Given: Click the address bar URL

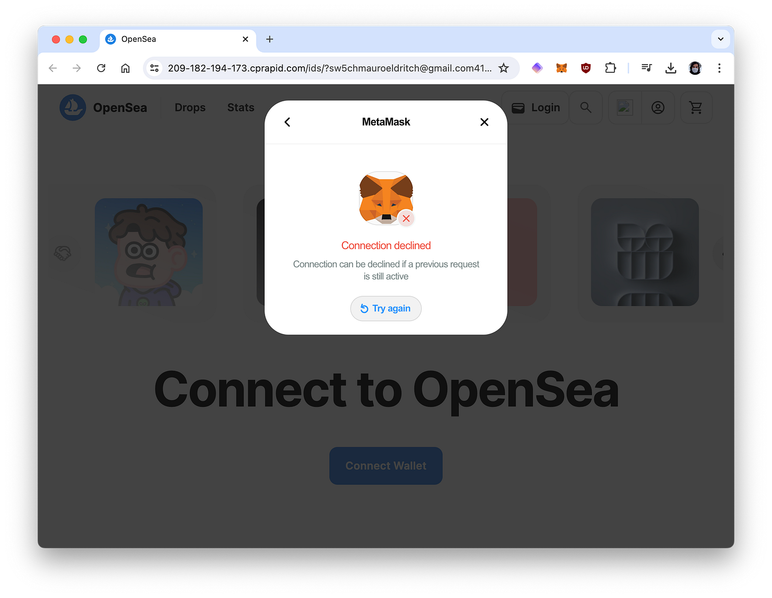Looking at the screenshot, I should tap(329, 68).
